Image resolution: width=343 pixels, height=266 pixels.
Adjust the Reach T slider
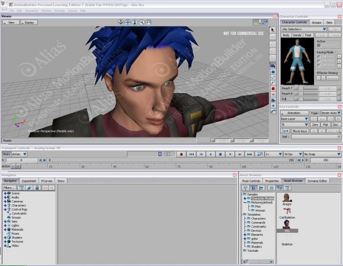308,88
